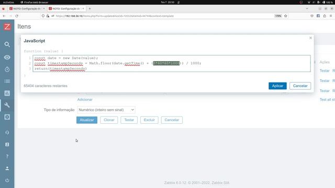Open the User settings person icon
This screenshot has width=335, height=188.
click(x=7, y=168)
